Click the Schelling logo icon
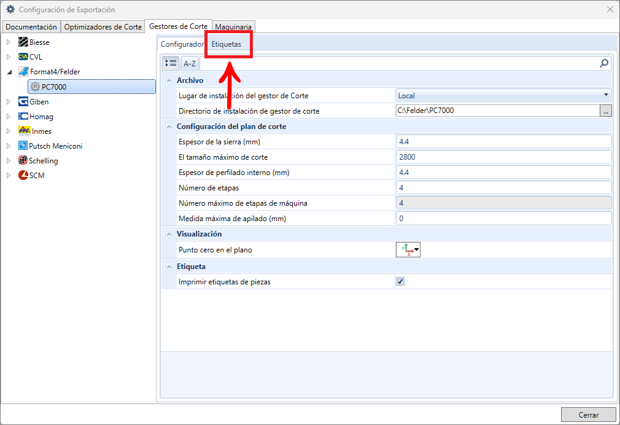The height and width of the screenshot is (425, 620). click(x=23, y=160)
